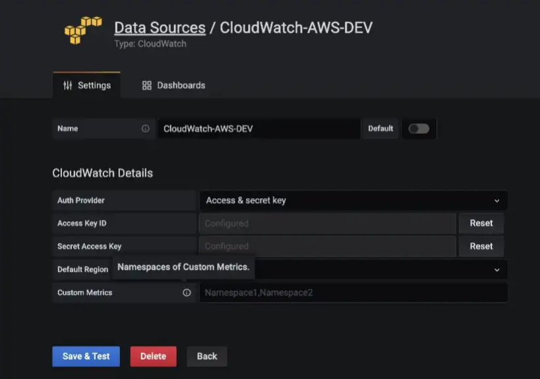
Task: Click the Custom Metrics label
Action: [x=84, y=292]
